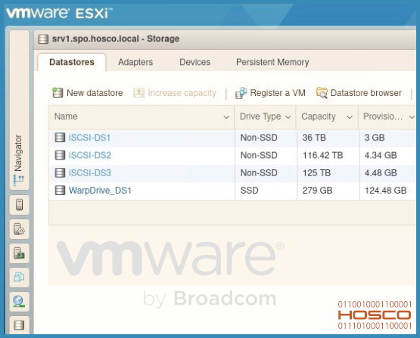The width and height of the screenshot is (420, 338).
Task: Open Monitor from sidebar chart icon
Action: point(19,253)
